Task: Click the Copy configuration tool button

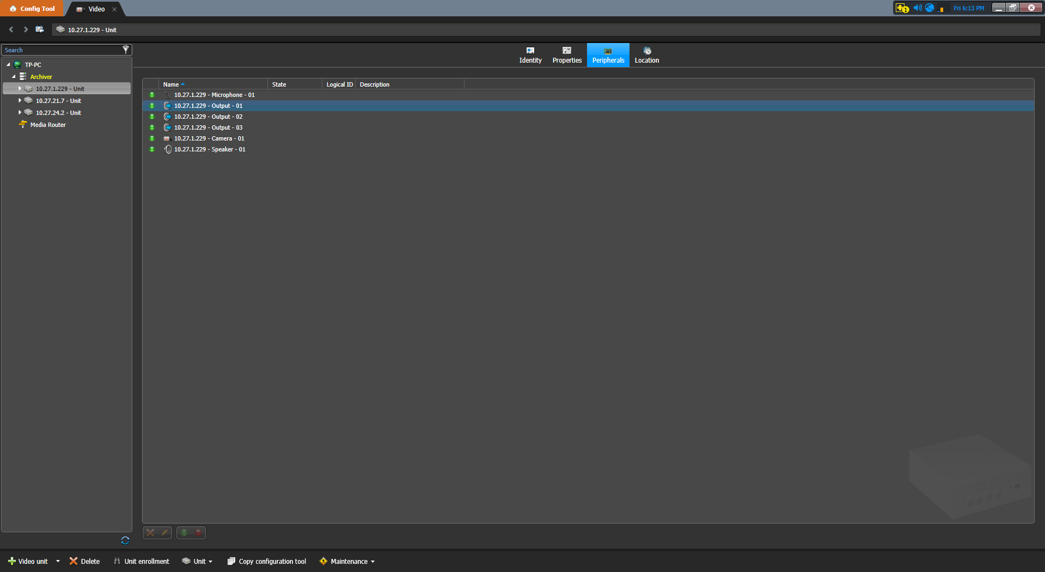Action: click(267, 561)
